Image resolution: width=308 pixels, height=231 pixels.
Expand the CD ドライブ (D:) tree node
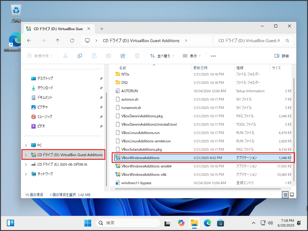point(26,155)
